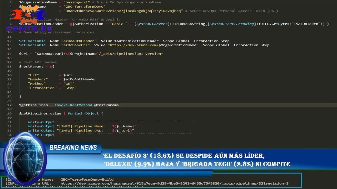Click $getPipelines.value on line 29
This screenshot has height=189, width=337.
point(40,114)
